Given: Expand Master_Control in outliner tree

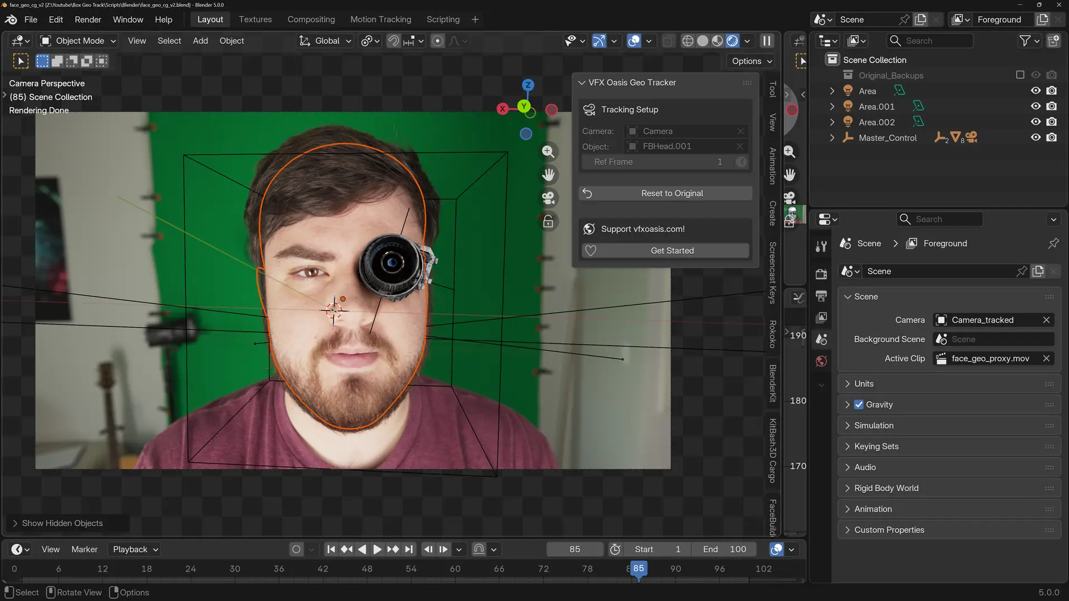Looking at the screenshot, I should [832, 137].
